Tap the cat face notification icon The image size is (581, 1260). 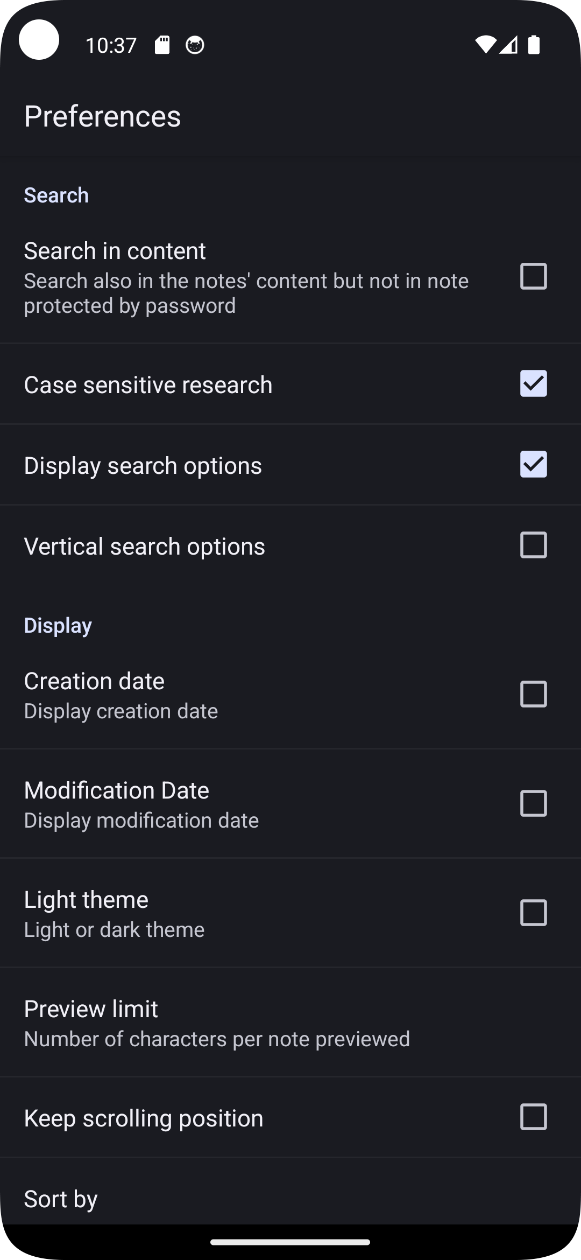pyautogui.click(x=195, y=45)
